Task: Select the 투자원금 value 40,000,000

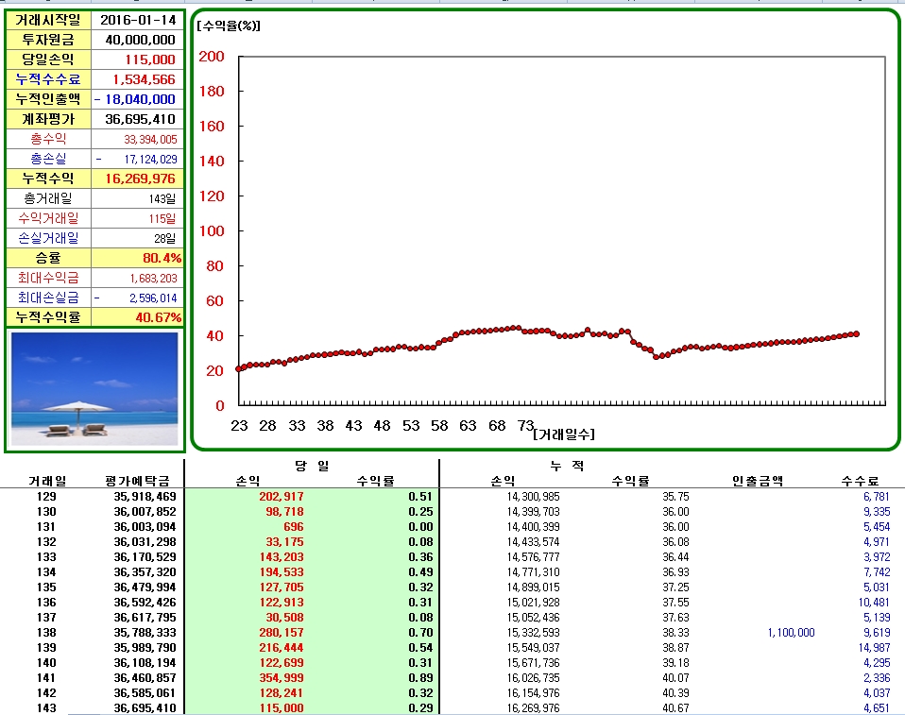Action: [138, 40]
